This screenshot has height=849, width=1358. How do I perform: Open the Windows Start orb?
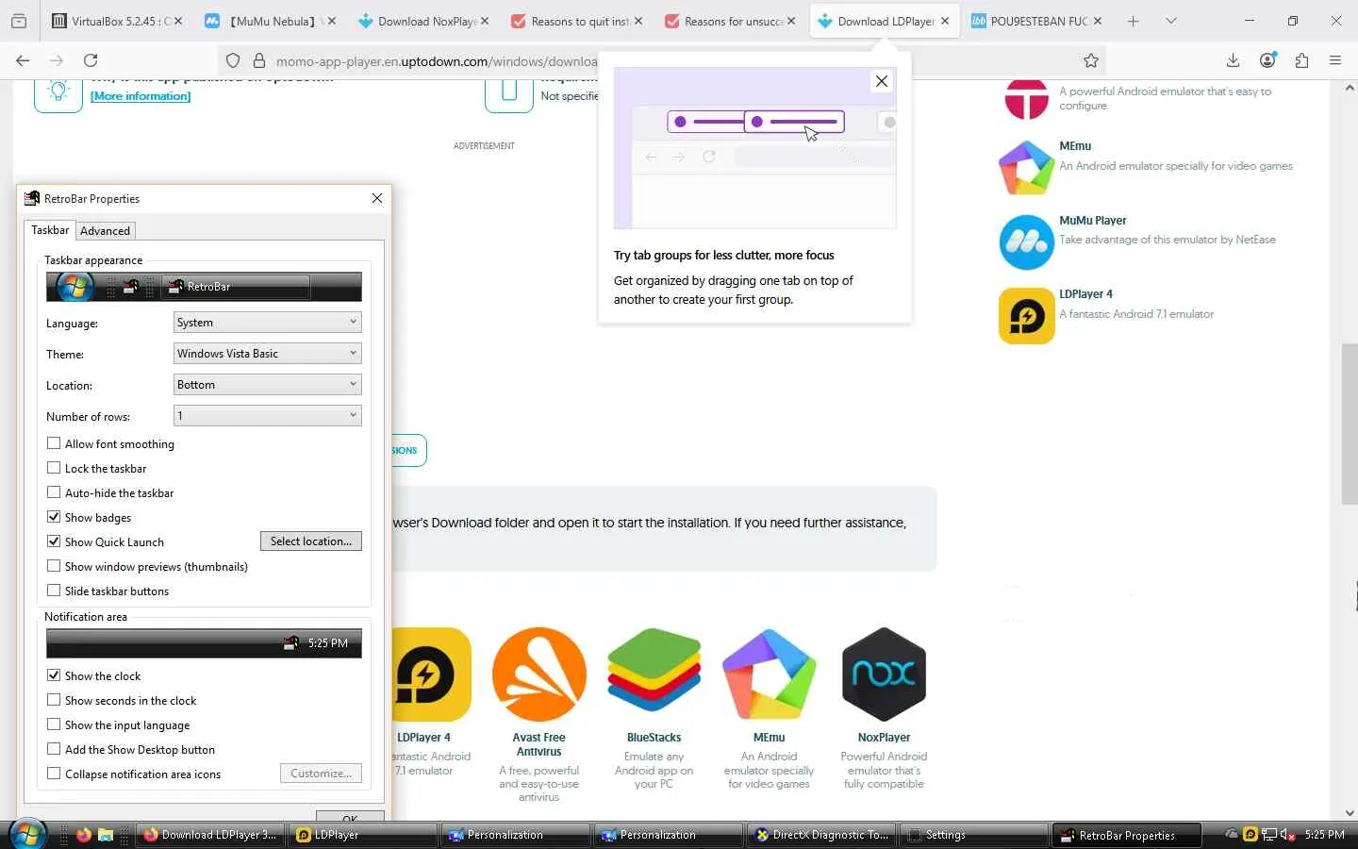click(x=26, y=835)
